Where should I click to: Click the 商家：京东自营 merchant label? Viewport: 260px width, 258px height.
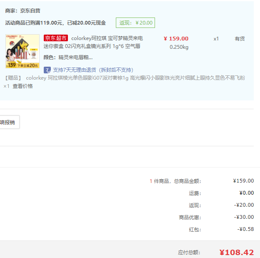pyautogui.click(x=23, y=11)
